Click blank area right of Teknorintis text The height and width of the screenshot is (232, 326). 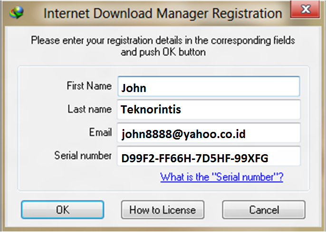[x=240, y=110]
